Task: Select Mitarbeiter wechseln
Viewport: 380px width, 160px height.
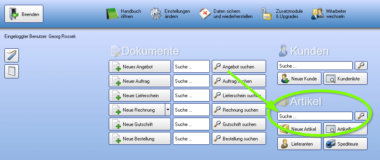Action: click(329, 14)
